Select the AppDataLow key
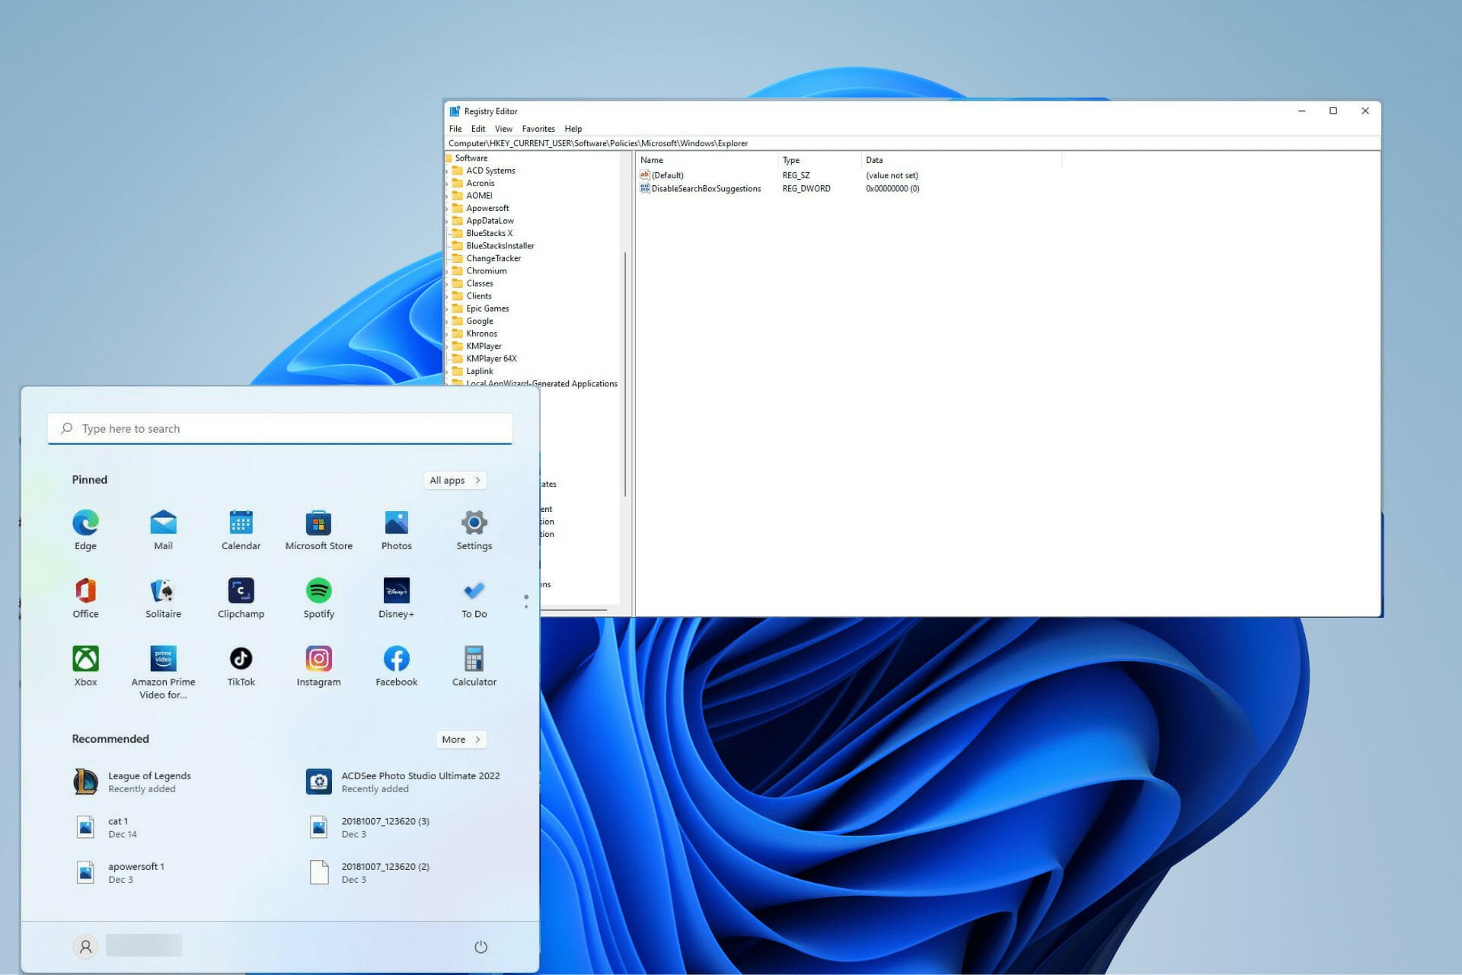 click(490, 221)
